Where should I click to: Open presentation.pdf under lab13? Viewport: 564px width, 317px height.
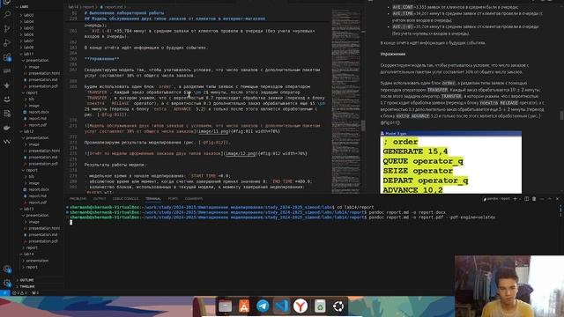(43, 241)
